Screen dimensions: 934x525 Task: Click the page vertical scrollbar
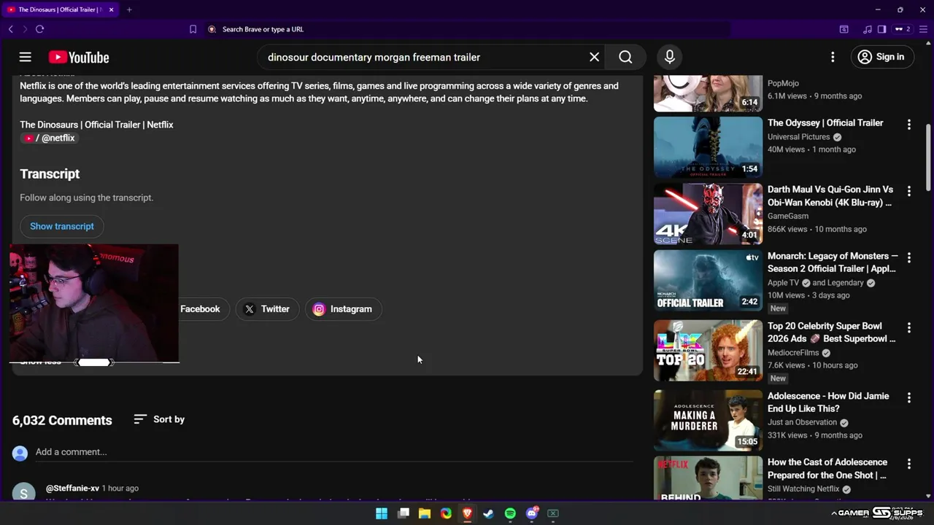point(928,157)
